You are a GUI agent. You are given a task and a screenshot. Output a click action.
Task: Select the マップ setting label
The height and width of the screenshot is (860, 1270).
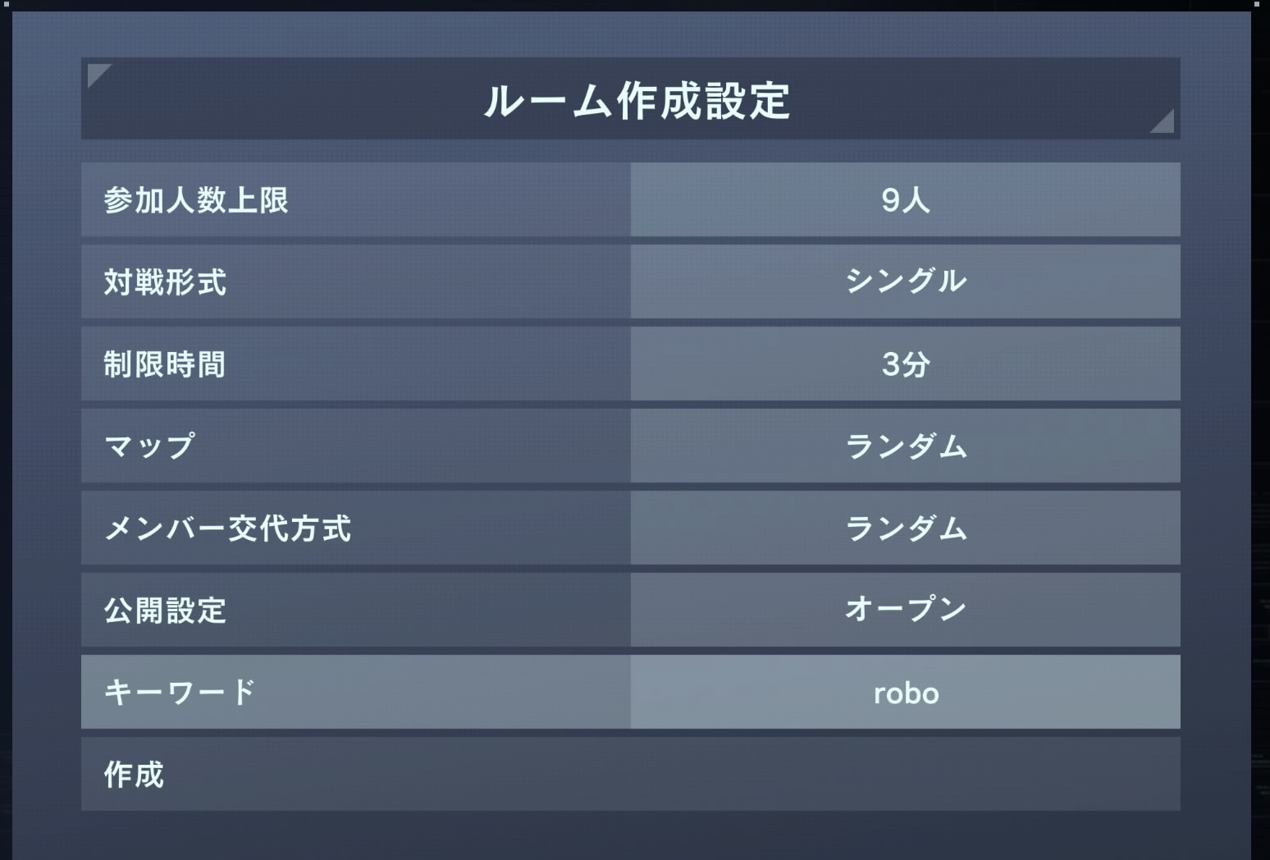[149, 446]
